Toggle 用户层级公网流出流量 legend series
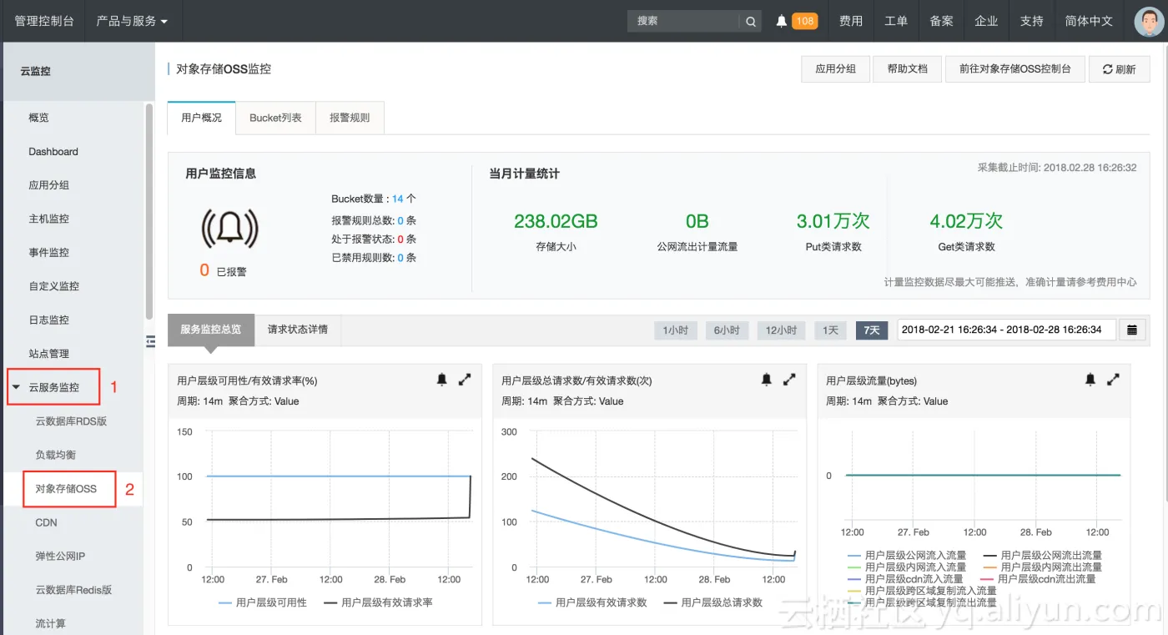 [1043, 555]
